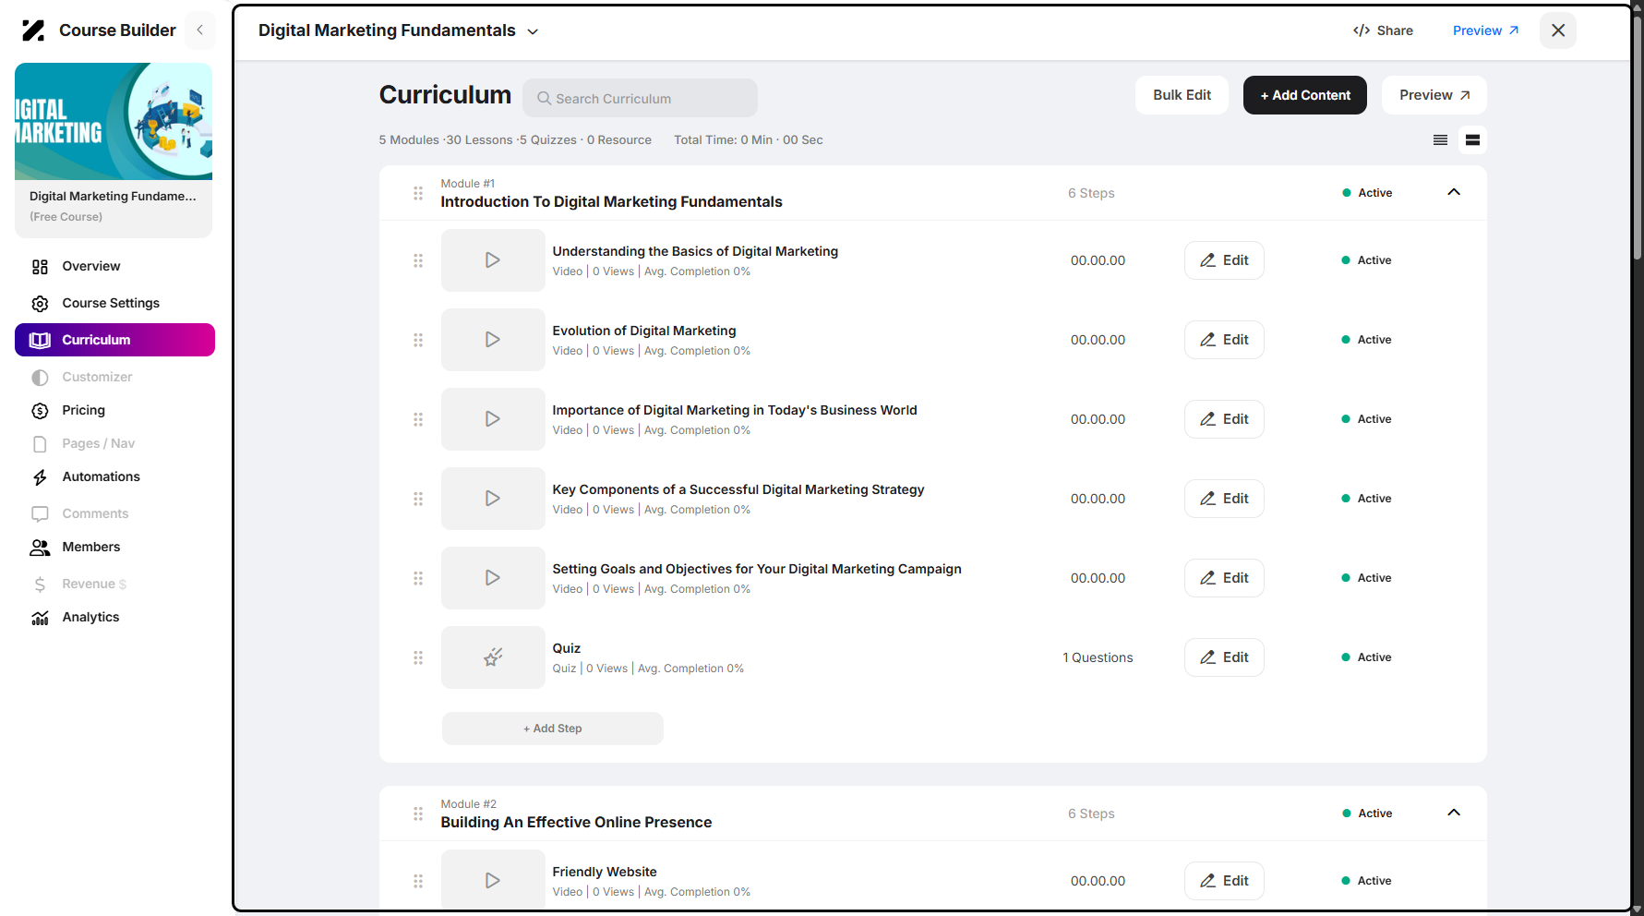This screenshot has height=916, width=1644.
Task: Switch to expanded card view icon
Action: pos(1472,140)
